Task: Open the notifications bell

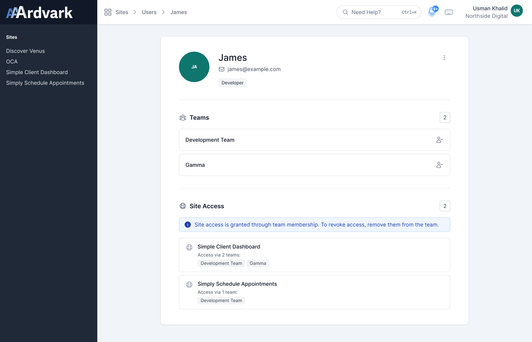Action: pos(432,12)
